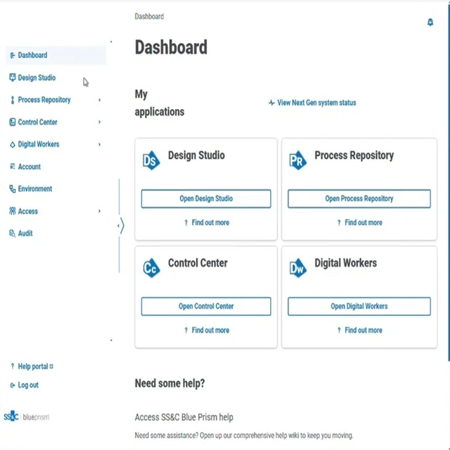Follow the View Next Gen system status link
Image resolution: width=450 pixels, height=450 pixels.
coord(312,103)
